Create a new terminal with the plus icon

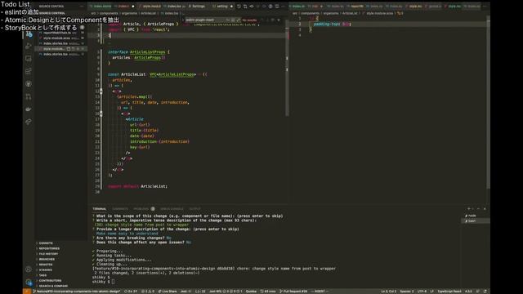point(468,209)
